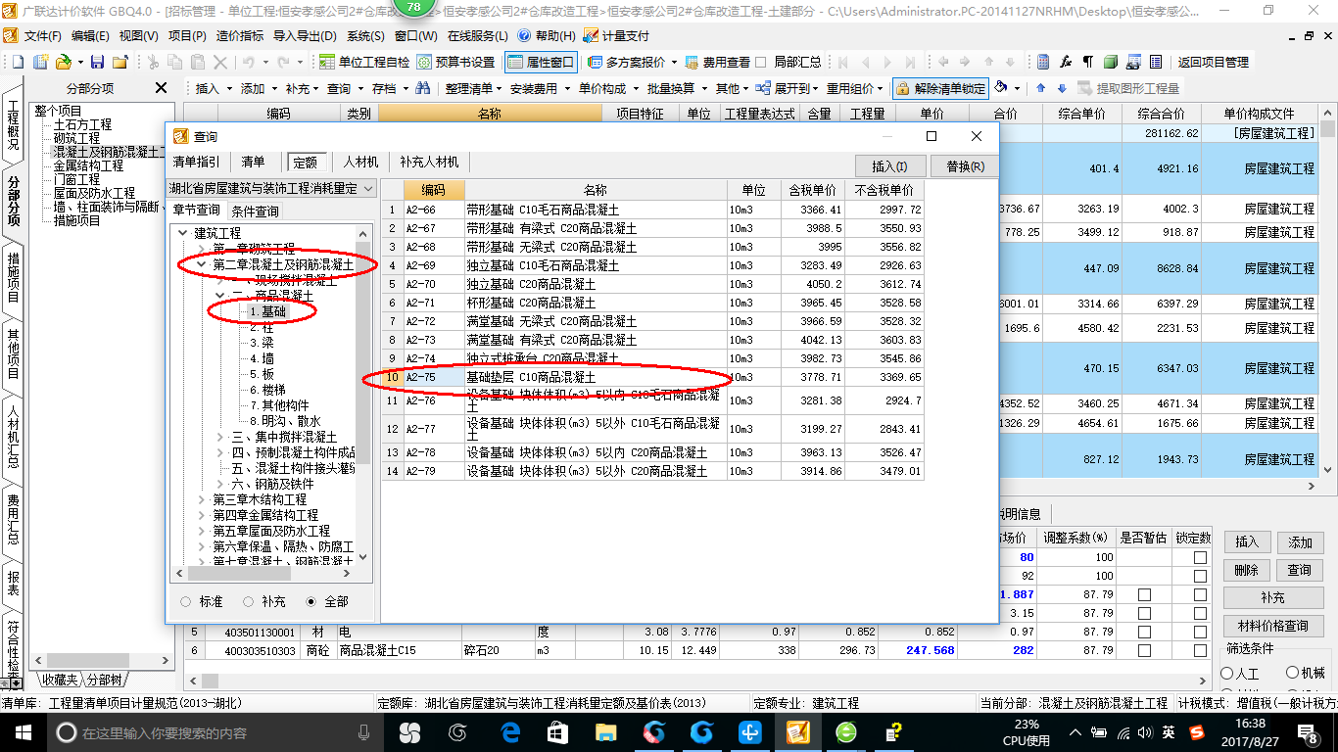This screenshot has height=752, width=1338.
Task: Click the open folder toolbar icon
Action: click(x=62, y=62)
